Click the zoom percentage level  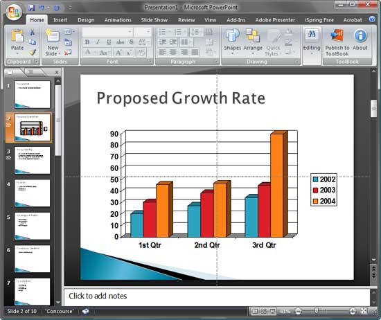coord(285,311)
